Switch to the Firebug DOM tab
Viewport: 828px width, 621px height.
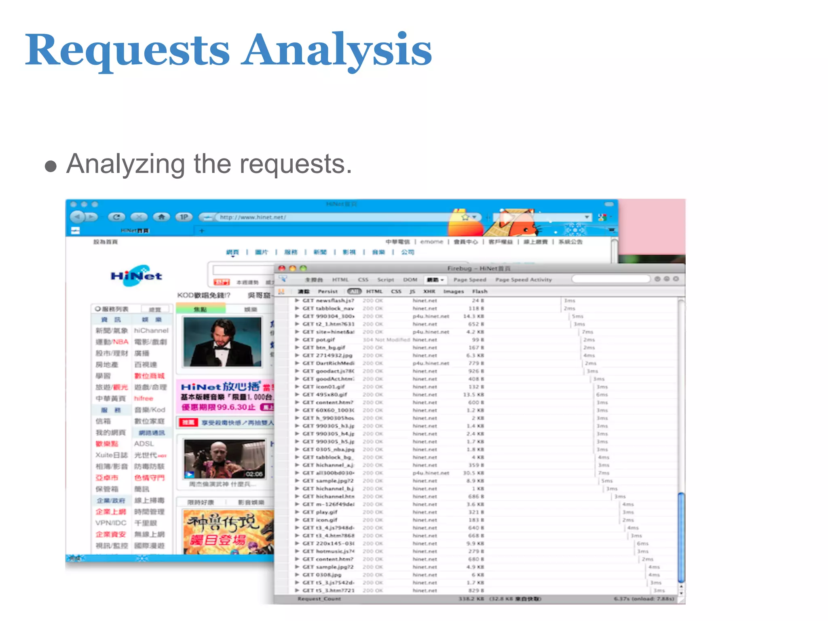[410, 280]
